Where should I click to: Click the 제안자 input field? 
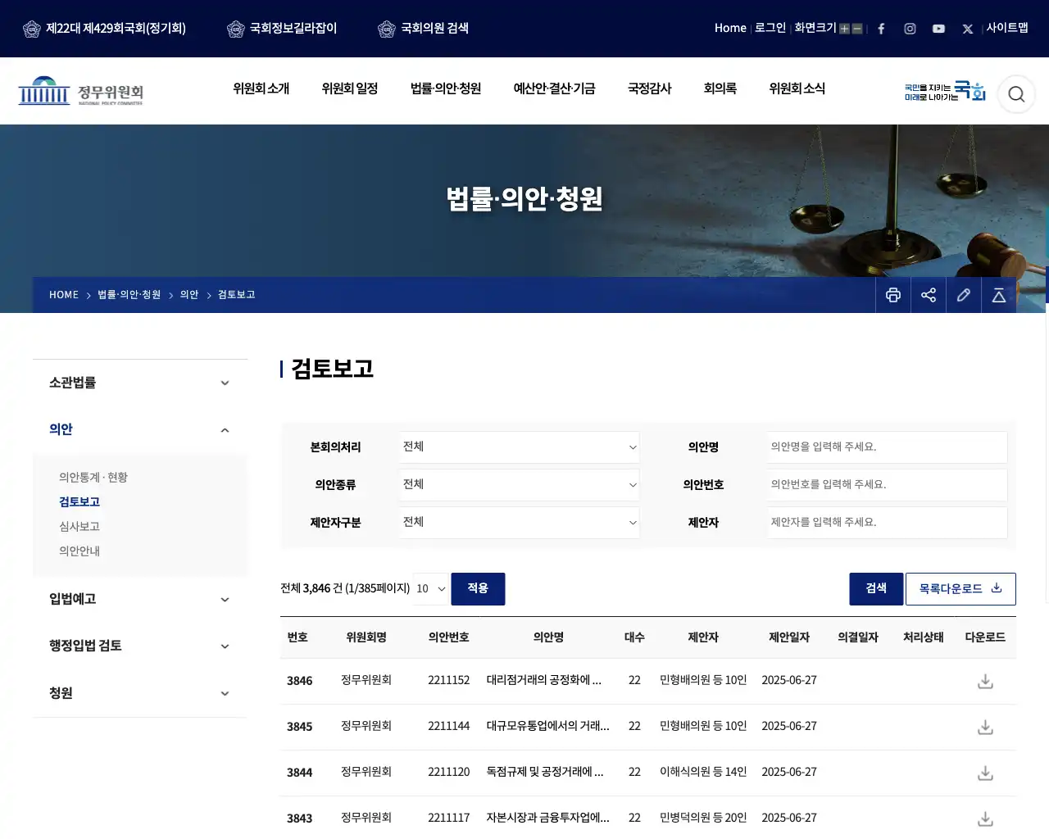(x=888, y=523)
